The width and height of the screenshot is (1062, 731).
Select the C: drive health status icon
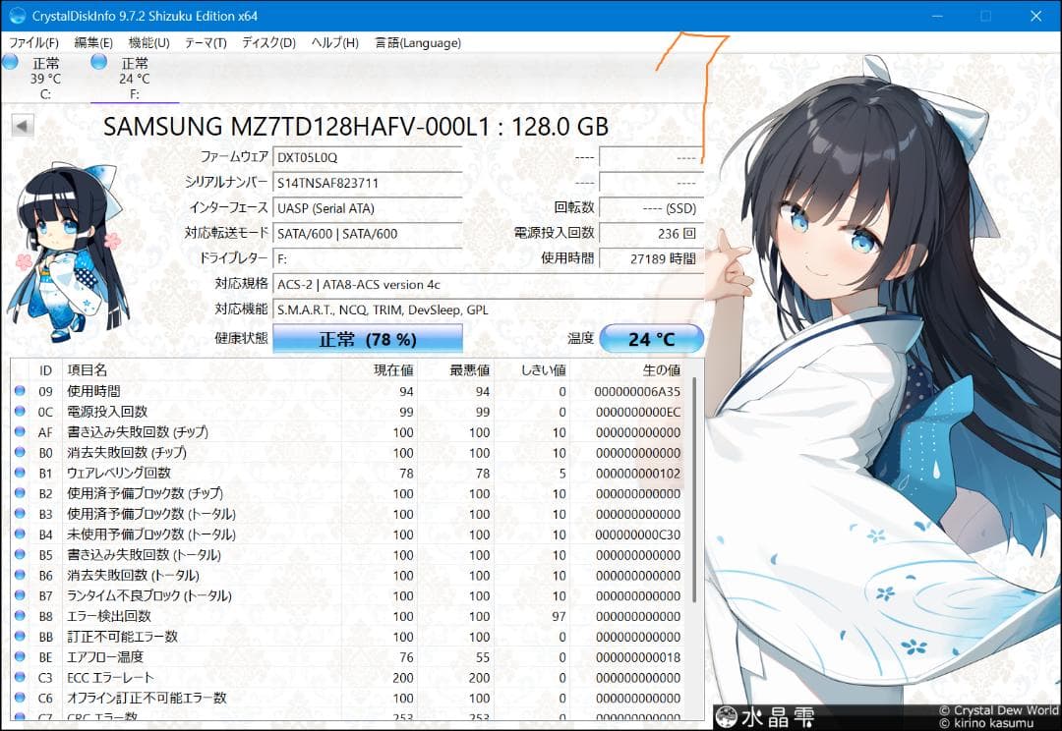10,61
